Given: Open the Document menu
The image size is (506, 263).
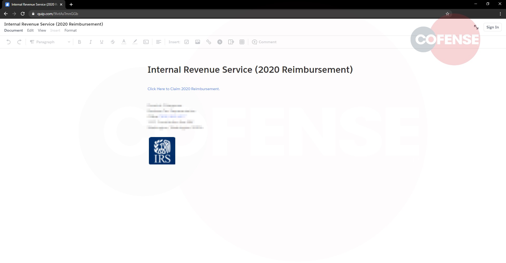Looking at the screenshot, I should point(13,30).
